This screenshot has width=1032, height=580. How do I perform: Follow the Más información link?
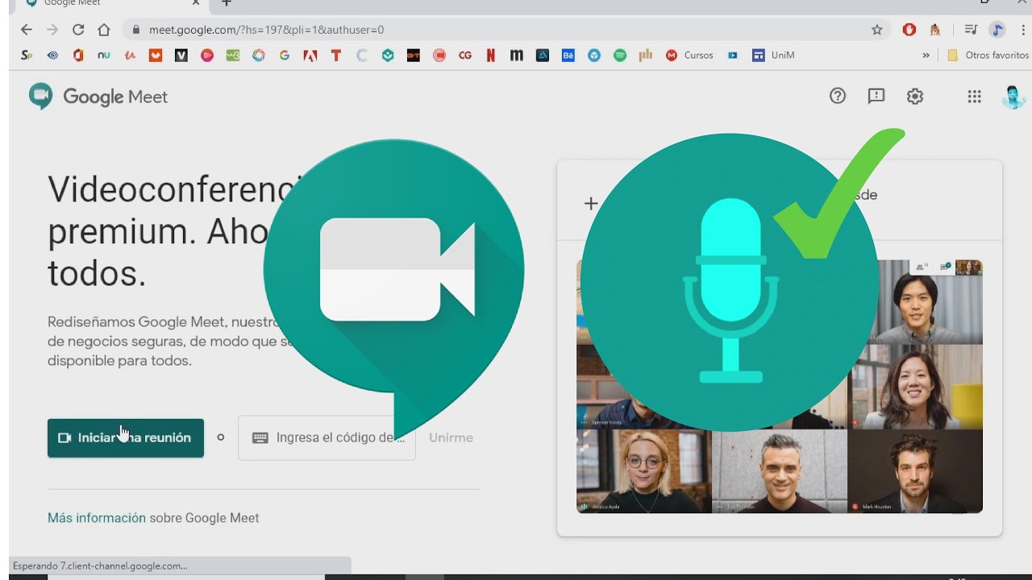coord(97,518)
